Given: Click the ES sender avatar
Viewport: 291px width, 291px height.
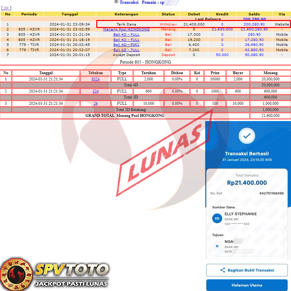Looking at the screenshot, I should click(x=217, y=218).
